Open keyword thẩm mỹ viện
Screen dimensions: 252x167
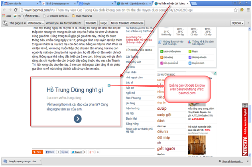(134, 62)
